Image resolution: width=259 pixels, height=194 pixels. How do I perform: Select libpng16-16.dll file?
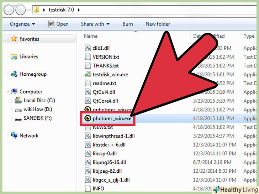[109, 162]
